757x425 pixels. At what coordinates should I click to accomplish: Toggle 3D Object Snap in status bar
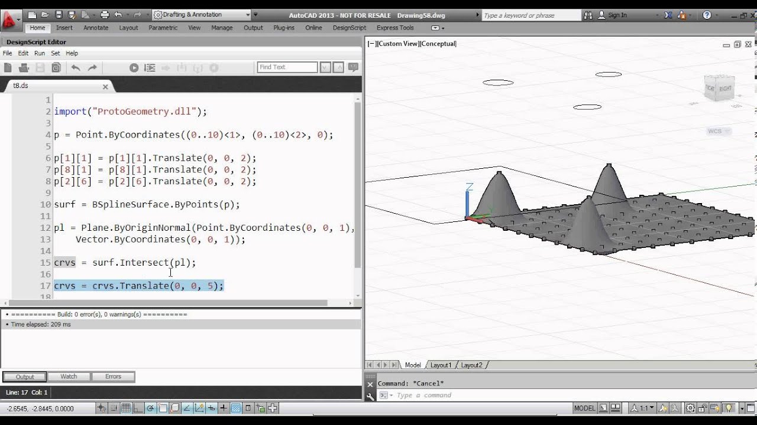(x=174, y=408)
